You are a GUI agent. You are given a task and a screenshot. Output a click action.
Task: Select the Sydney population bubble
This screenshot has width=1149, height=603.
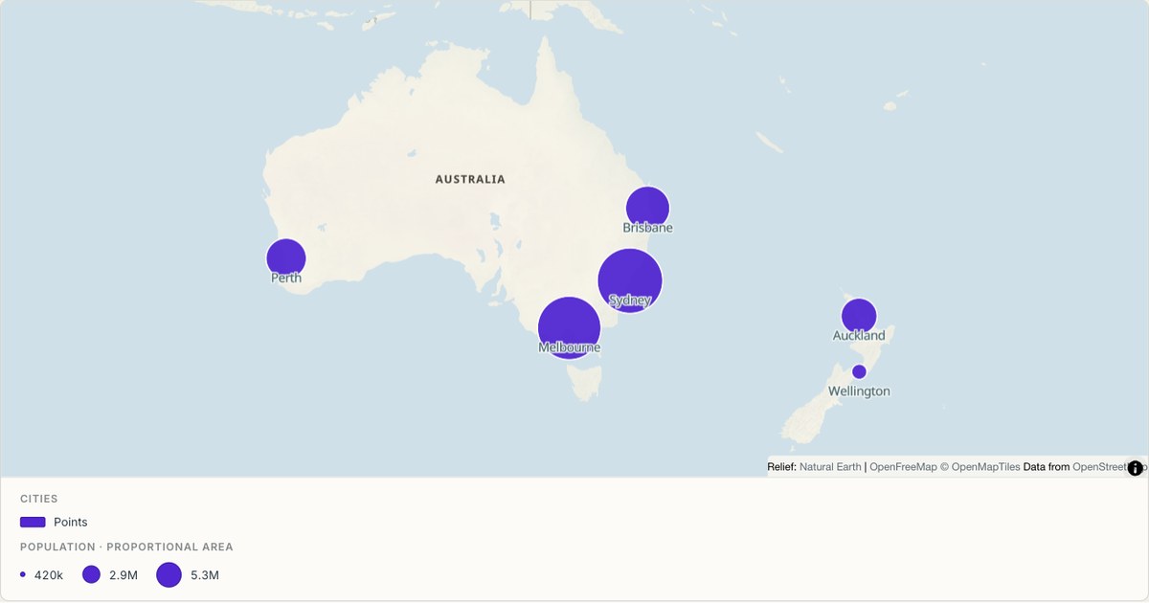click(630, 280)
